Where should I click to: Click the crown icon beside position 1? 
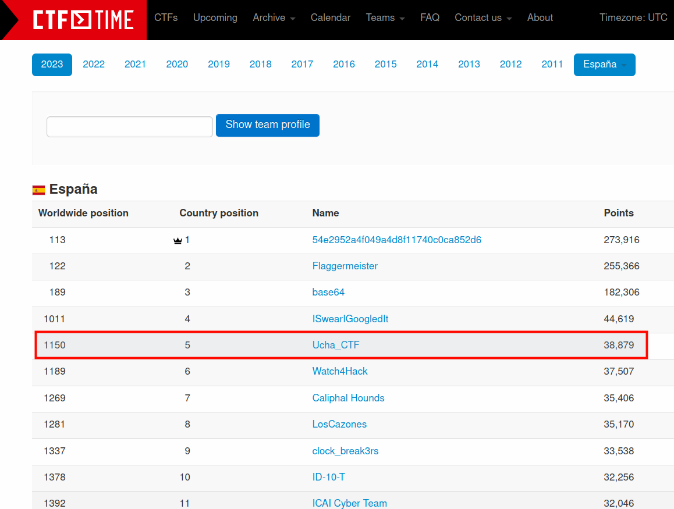coord(178,241)
